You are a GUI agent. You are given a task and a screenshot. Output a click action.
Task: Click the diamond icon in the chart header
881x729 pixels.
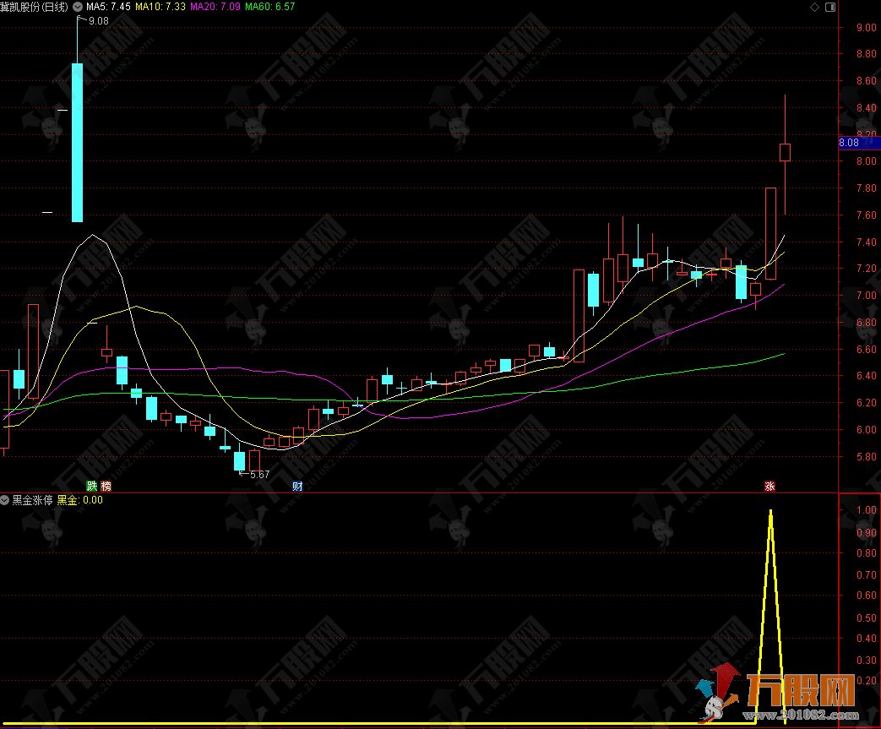click(x=815, y=8)
